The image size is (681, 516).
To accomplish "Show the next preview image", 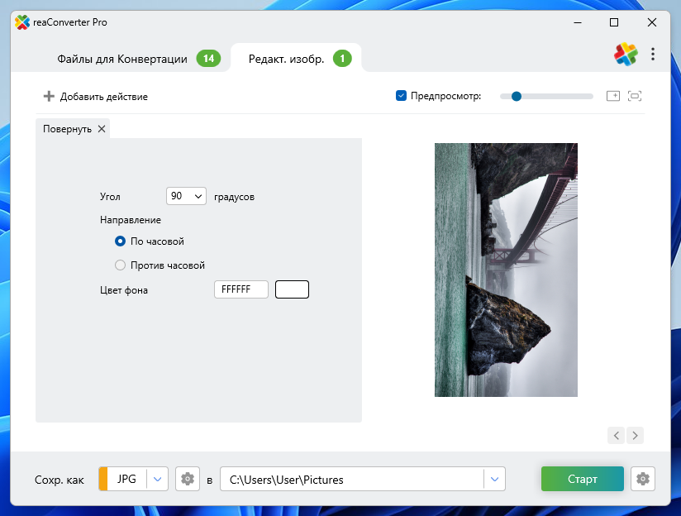I will coord(635,435).
